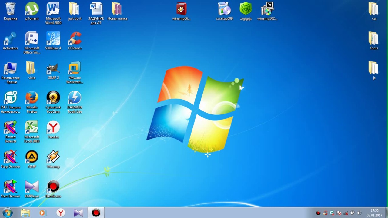Select the CyberLink YouCam desktop shortcut
388x218 pixels.
(53, 103)
